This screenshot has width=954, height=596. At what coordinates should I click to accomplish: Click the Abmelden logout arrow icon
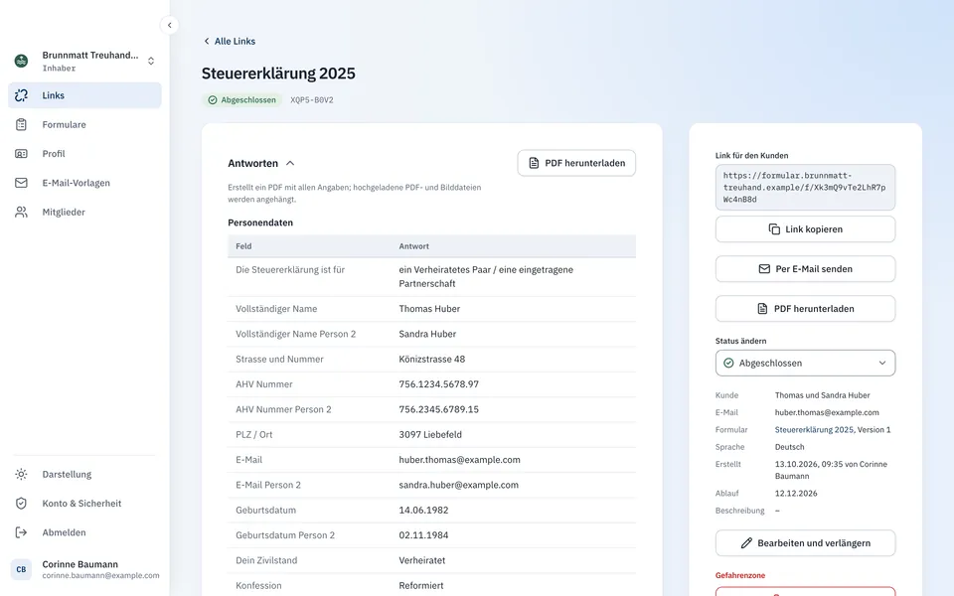click(21, 532)
